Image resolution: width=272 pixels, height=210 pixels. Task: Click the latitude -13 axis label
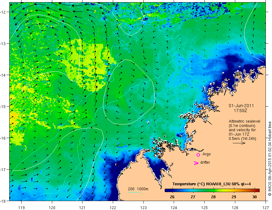click(3, 44)
